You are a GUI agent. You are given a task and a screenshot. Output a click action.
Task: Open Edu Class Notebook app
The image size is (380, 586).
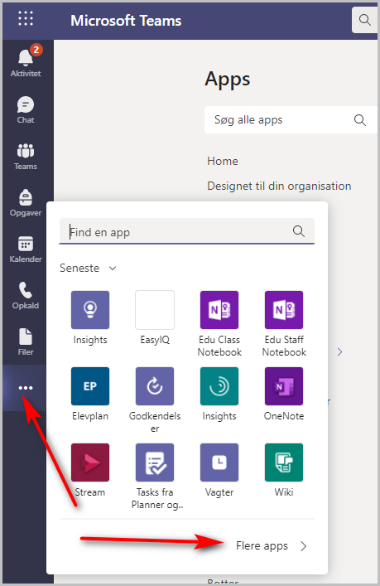(219, 324)
